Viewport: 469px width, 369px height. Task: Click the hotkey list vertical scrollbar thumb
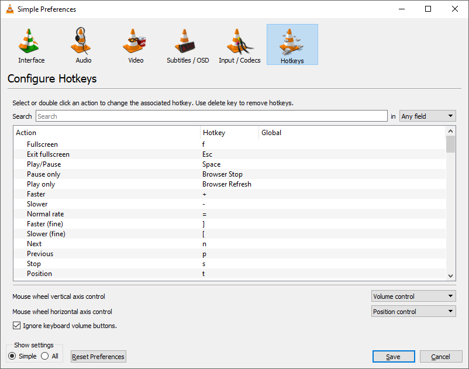pyautogui.click(x=450, y=144)
